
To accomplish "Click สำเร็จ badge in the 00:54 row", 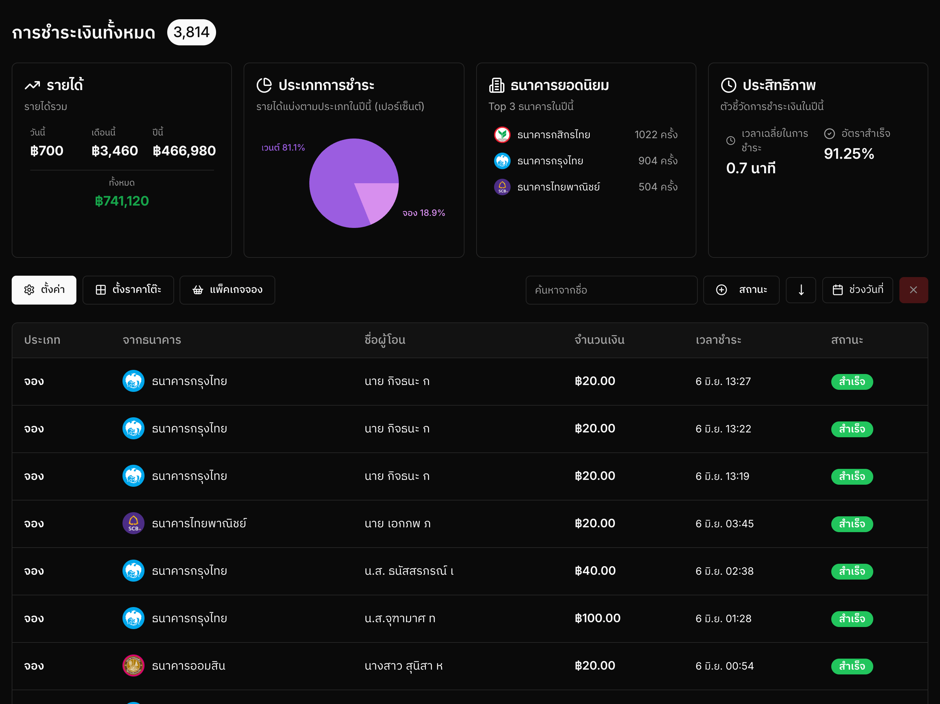I will point(852,666).
